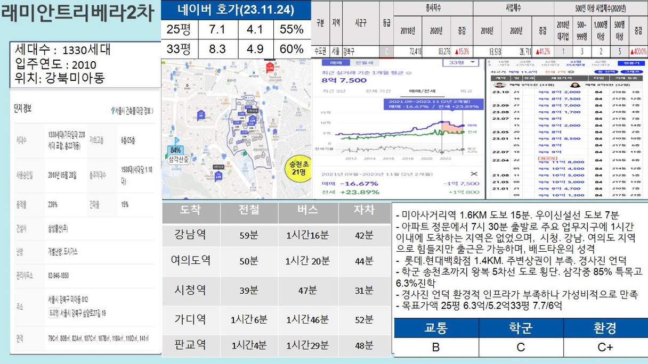The image size is (648, 364).
Task: Click the 여의도역 row in the commute table
Action: [276, 261]
